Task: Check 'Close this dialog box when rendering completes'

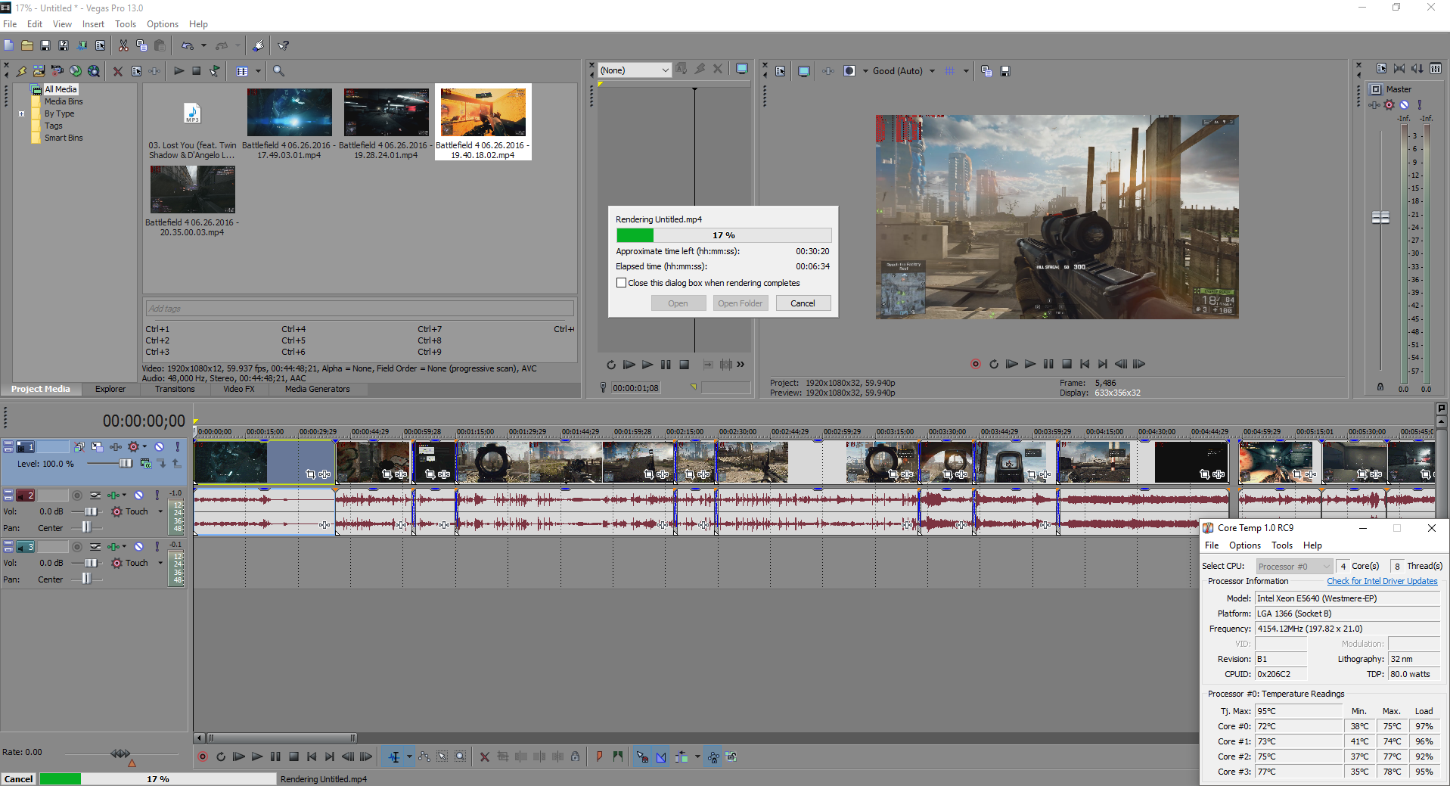Action: click(622, 283)
